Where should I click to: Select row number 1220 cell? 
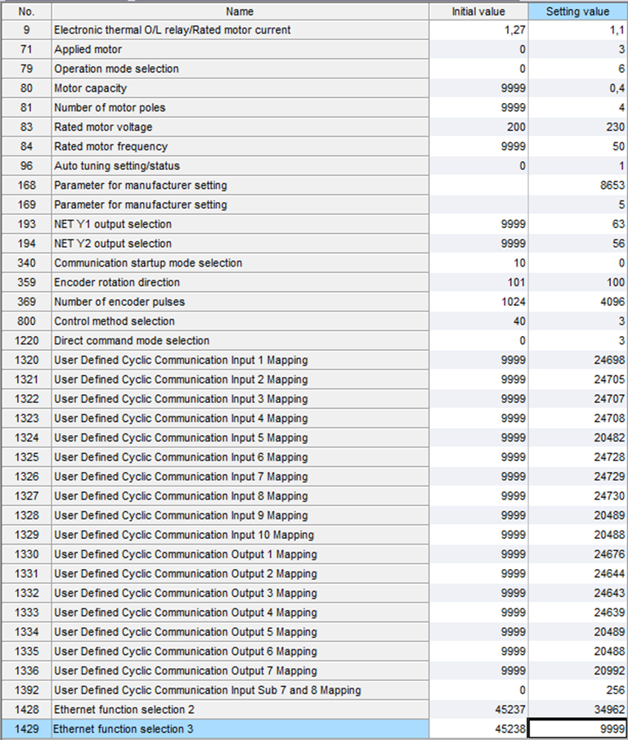26,341
